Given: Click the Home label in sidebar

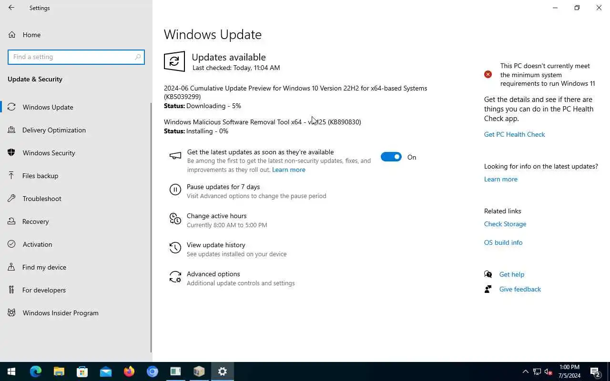Looking at the screenshot, I should [31, 35].
